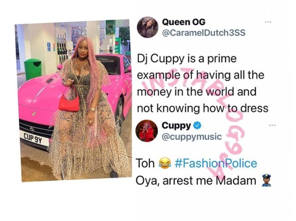The height and width of the screenshot is (221, 296).
Task: Click the green trash bin in the photo
Action: [32, 69]
